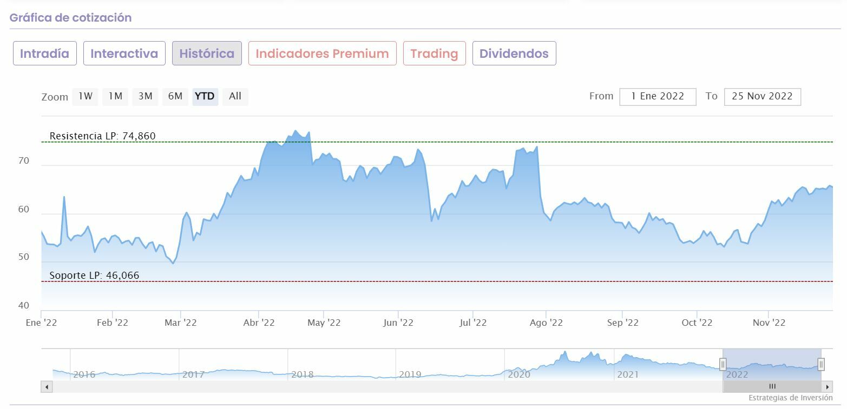This screenshot has height=409, width=847.
Task: Choose the 6M zoom option
Action: (175, 97)
